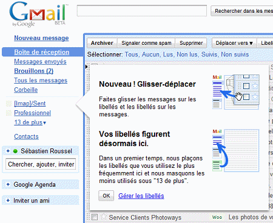The image size is (273, 223).
Task: Click inside the mail search field
Action: pyautogui.click(x=142, y=11)
